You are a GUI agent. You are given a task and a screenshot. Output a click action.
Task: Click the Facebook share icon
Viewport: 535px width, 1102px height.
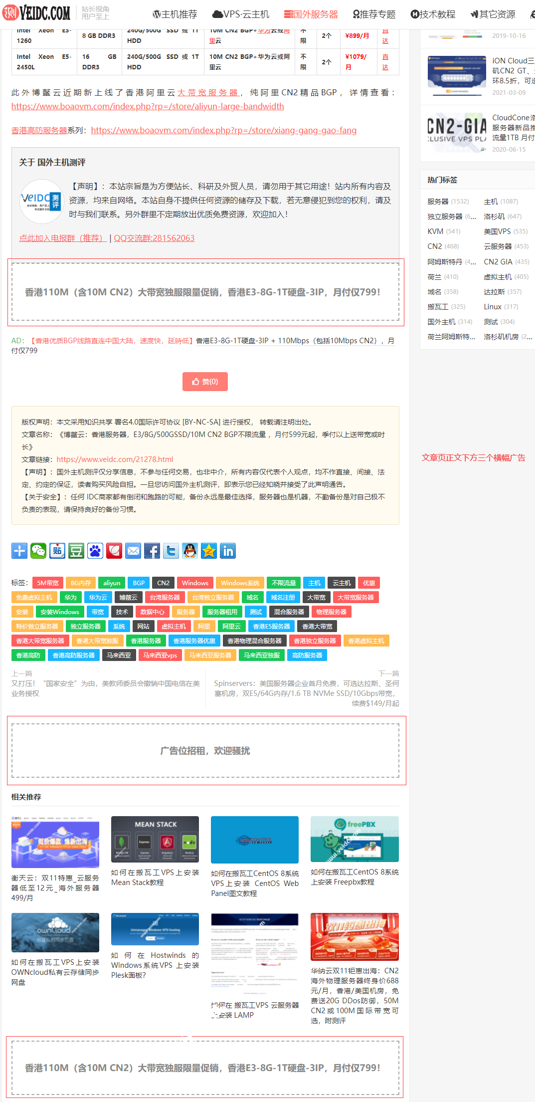click(152, 551)
